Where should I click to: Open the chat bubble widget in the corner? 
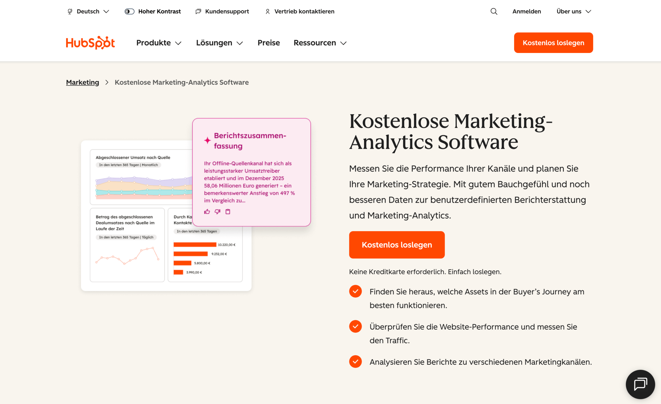tap(640, 384)
